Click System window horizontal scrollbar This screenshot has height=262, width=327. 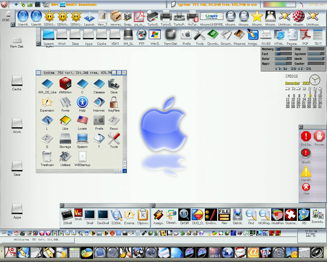(x=75, y=171)
